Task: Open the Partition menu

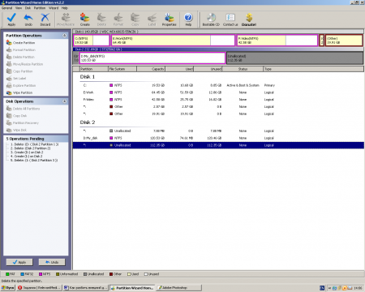Action: click(x=40, y=8)
